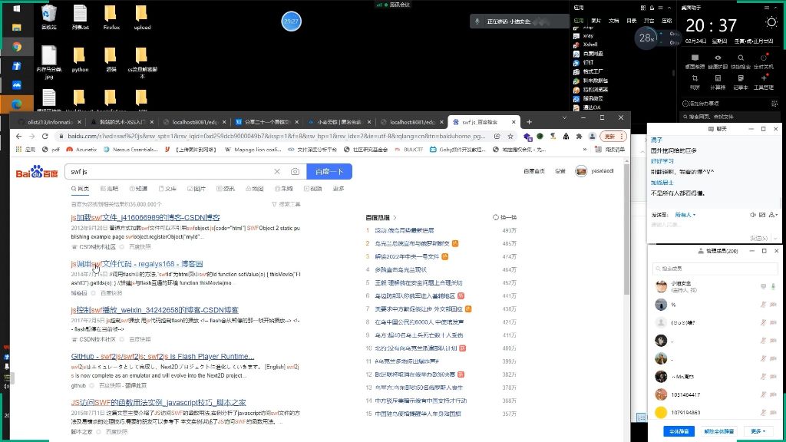Open the 所有人 recipient dropdown in chat window
786x442 pixels.
tap(685, 215)
